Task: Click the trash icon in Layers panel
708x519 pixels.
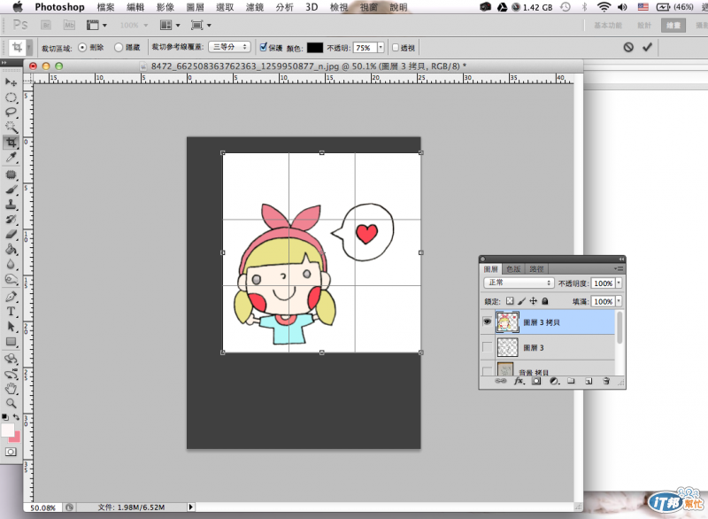Action: coord(606,381)
